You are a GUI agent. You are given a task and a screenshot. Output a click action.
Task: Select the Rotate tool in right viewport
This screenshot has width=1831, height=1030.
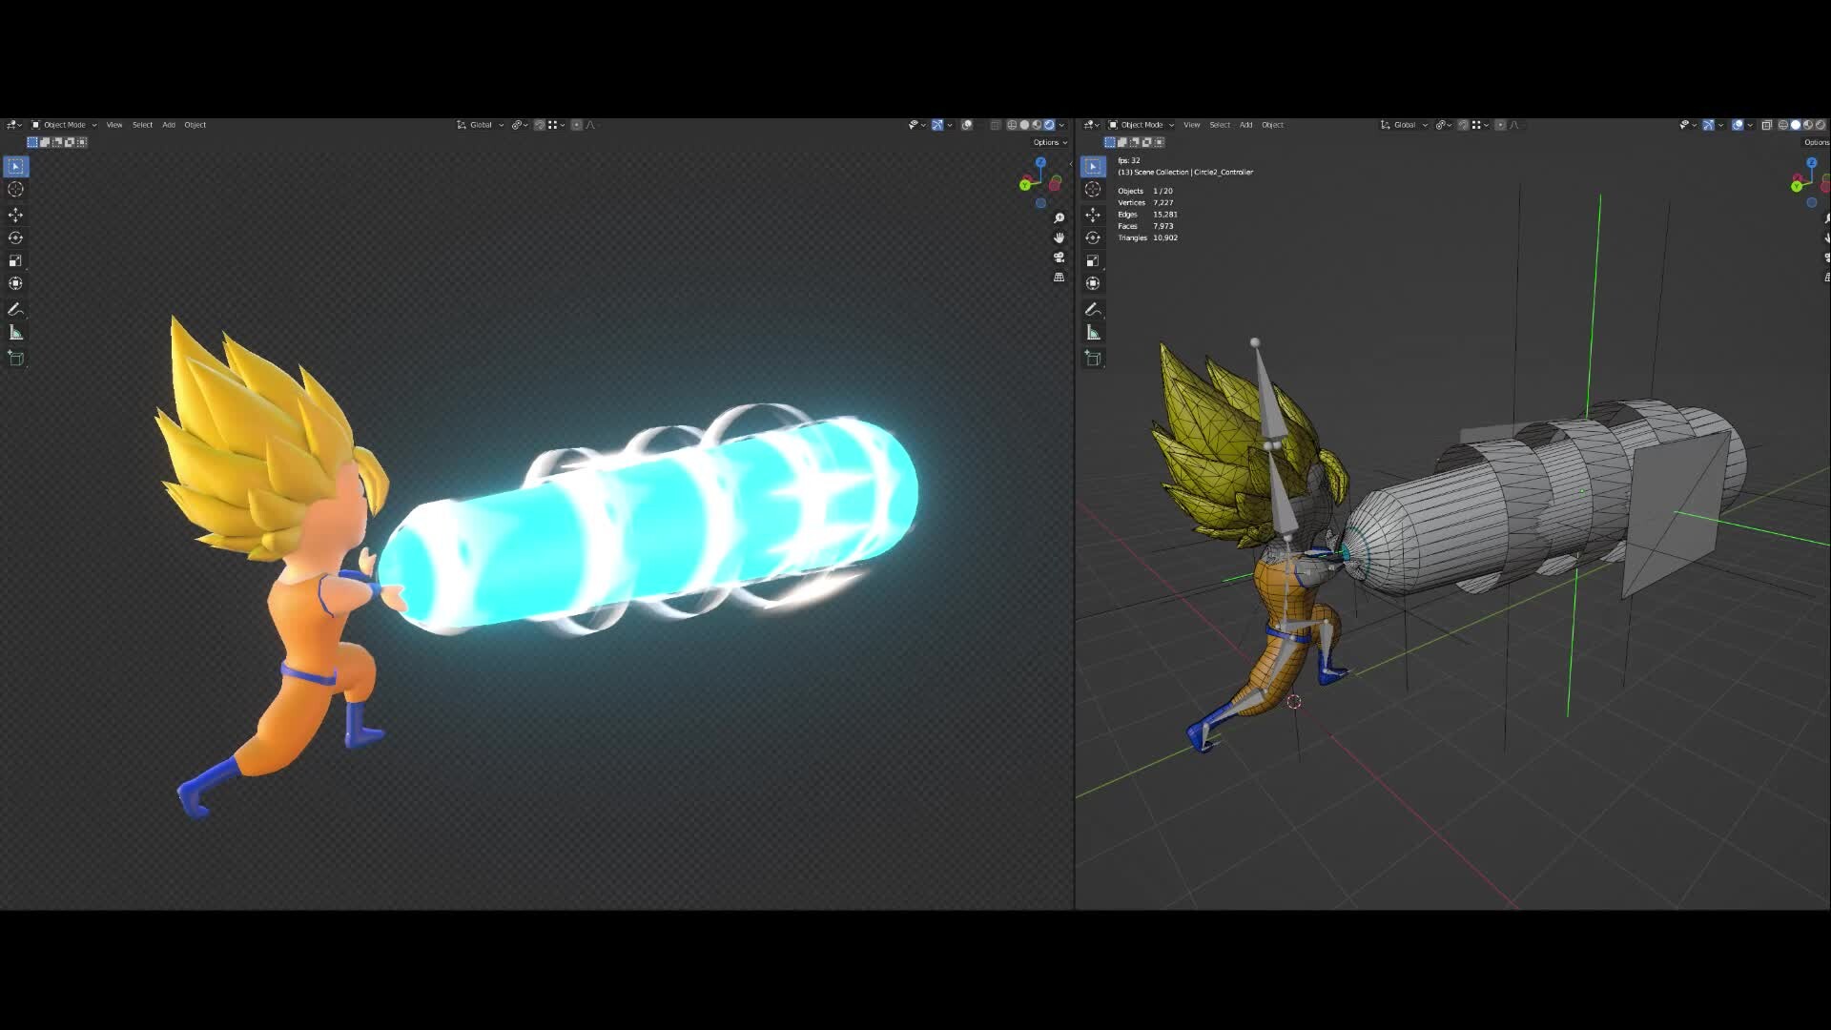click(1093, 237)
